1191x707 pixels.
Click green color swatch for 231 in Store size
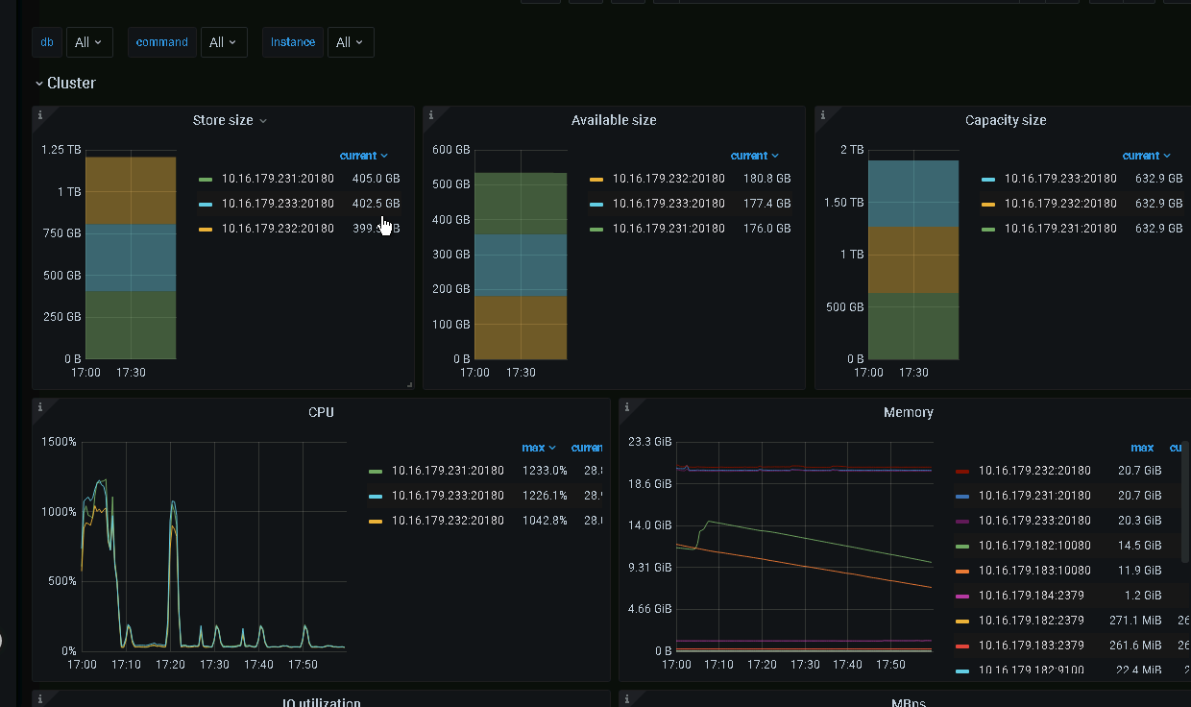click(206, 179)
